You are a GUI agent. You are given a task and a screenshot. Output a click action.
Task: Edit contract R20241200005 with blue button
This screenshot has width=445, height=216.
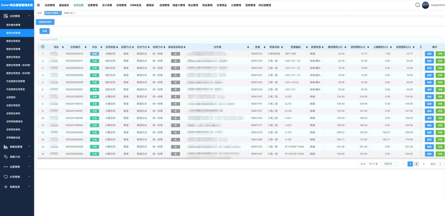[429, 97]
